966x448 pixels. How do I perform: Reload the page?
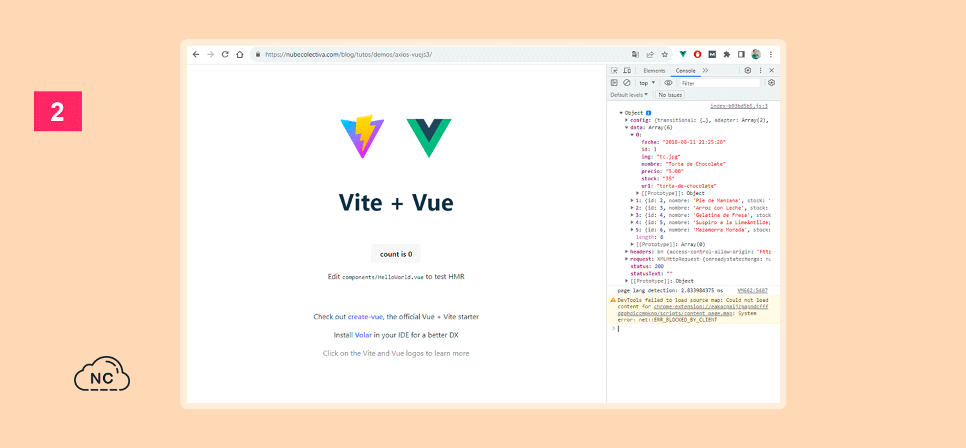coord(225,55)
